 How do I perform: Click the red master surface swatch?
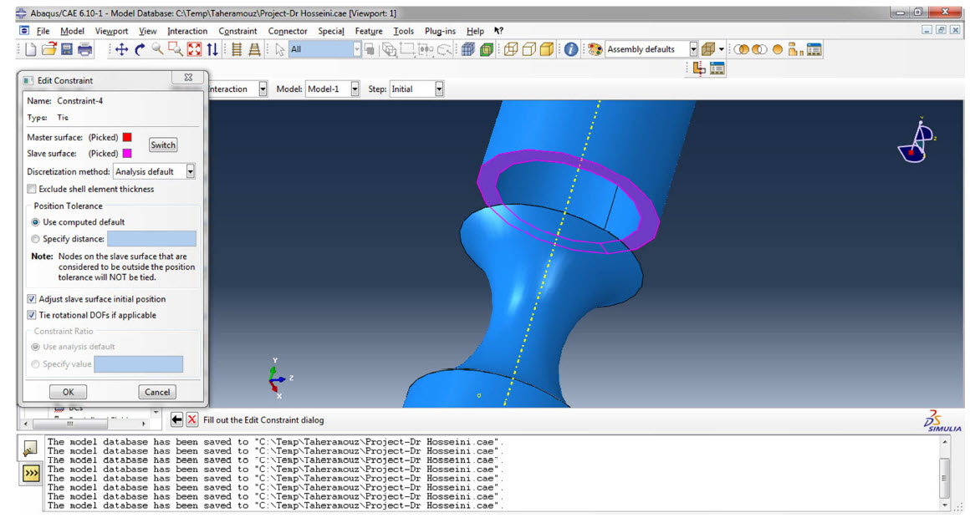point(127,137)
